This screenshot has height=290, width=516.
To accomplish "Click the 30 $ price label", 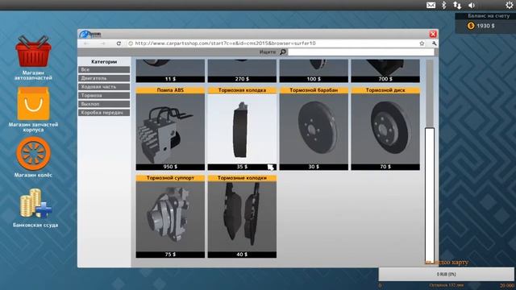I will 314,167.
